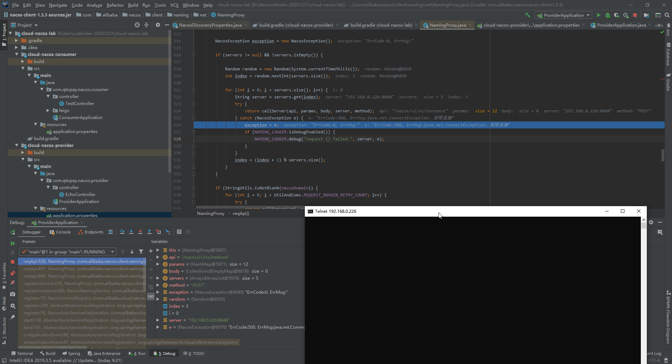The width and height of the screenshot is (672, 364).
Task: Click Force Step Into red arrow
Action: tap(140, 232)
